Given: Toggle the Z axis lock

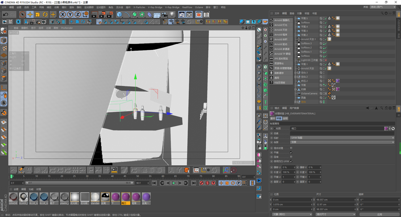Looking at the screenshot, I should [x=77, y=14].
